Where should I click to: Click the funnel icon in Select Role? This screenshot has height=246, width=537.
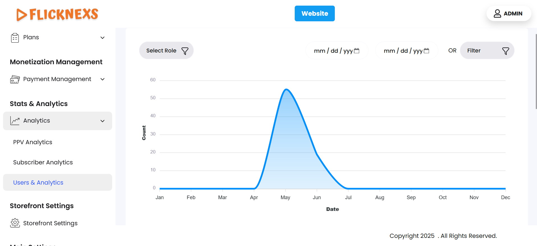tap(185, 51)
